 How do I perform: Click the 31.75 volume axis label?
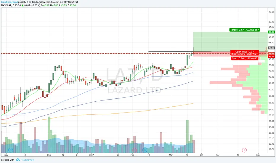(271, 149)
